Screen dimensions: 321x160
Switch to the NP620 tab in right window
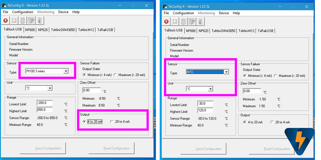point(203,31)
